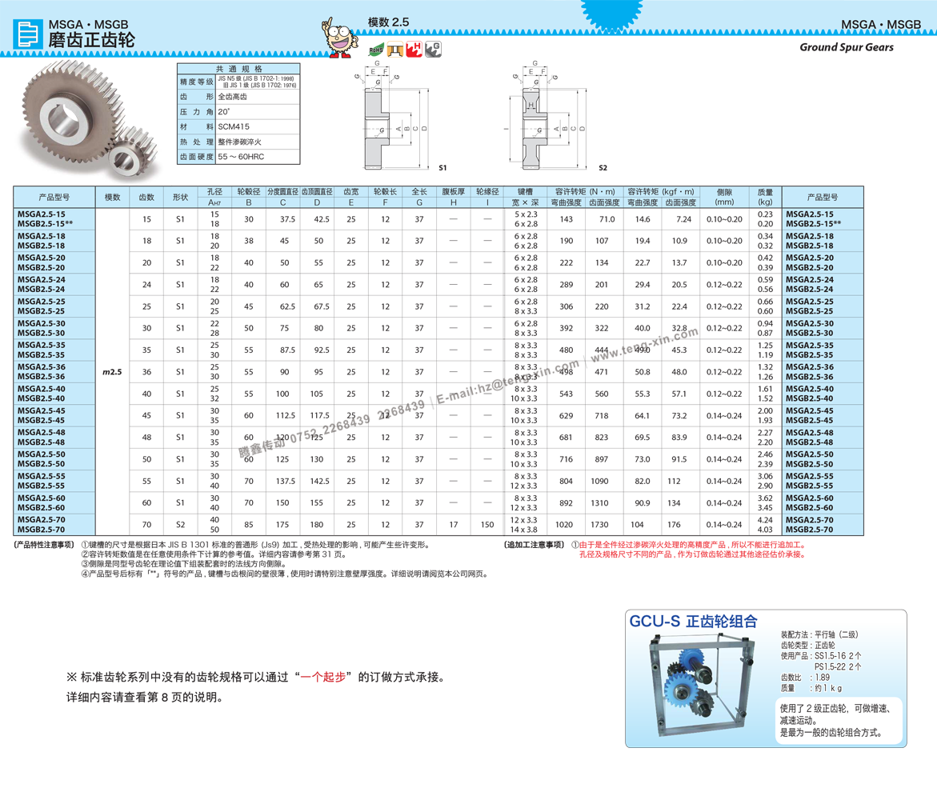This screenshot has width=937, height=800.
Task: Click the green RoHS badge icon
Action: point(374,49)
